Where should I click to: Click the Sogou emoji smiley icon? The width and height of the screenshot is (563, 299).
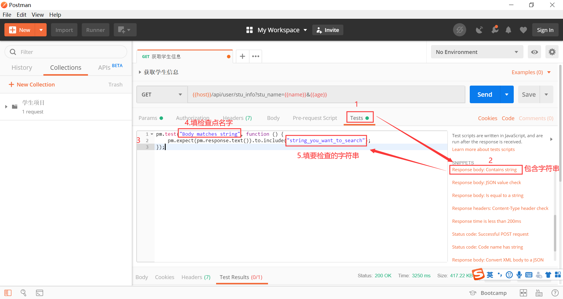[x=509, y=275]
